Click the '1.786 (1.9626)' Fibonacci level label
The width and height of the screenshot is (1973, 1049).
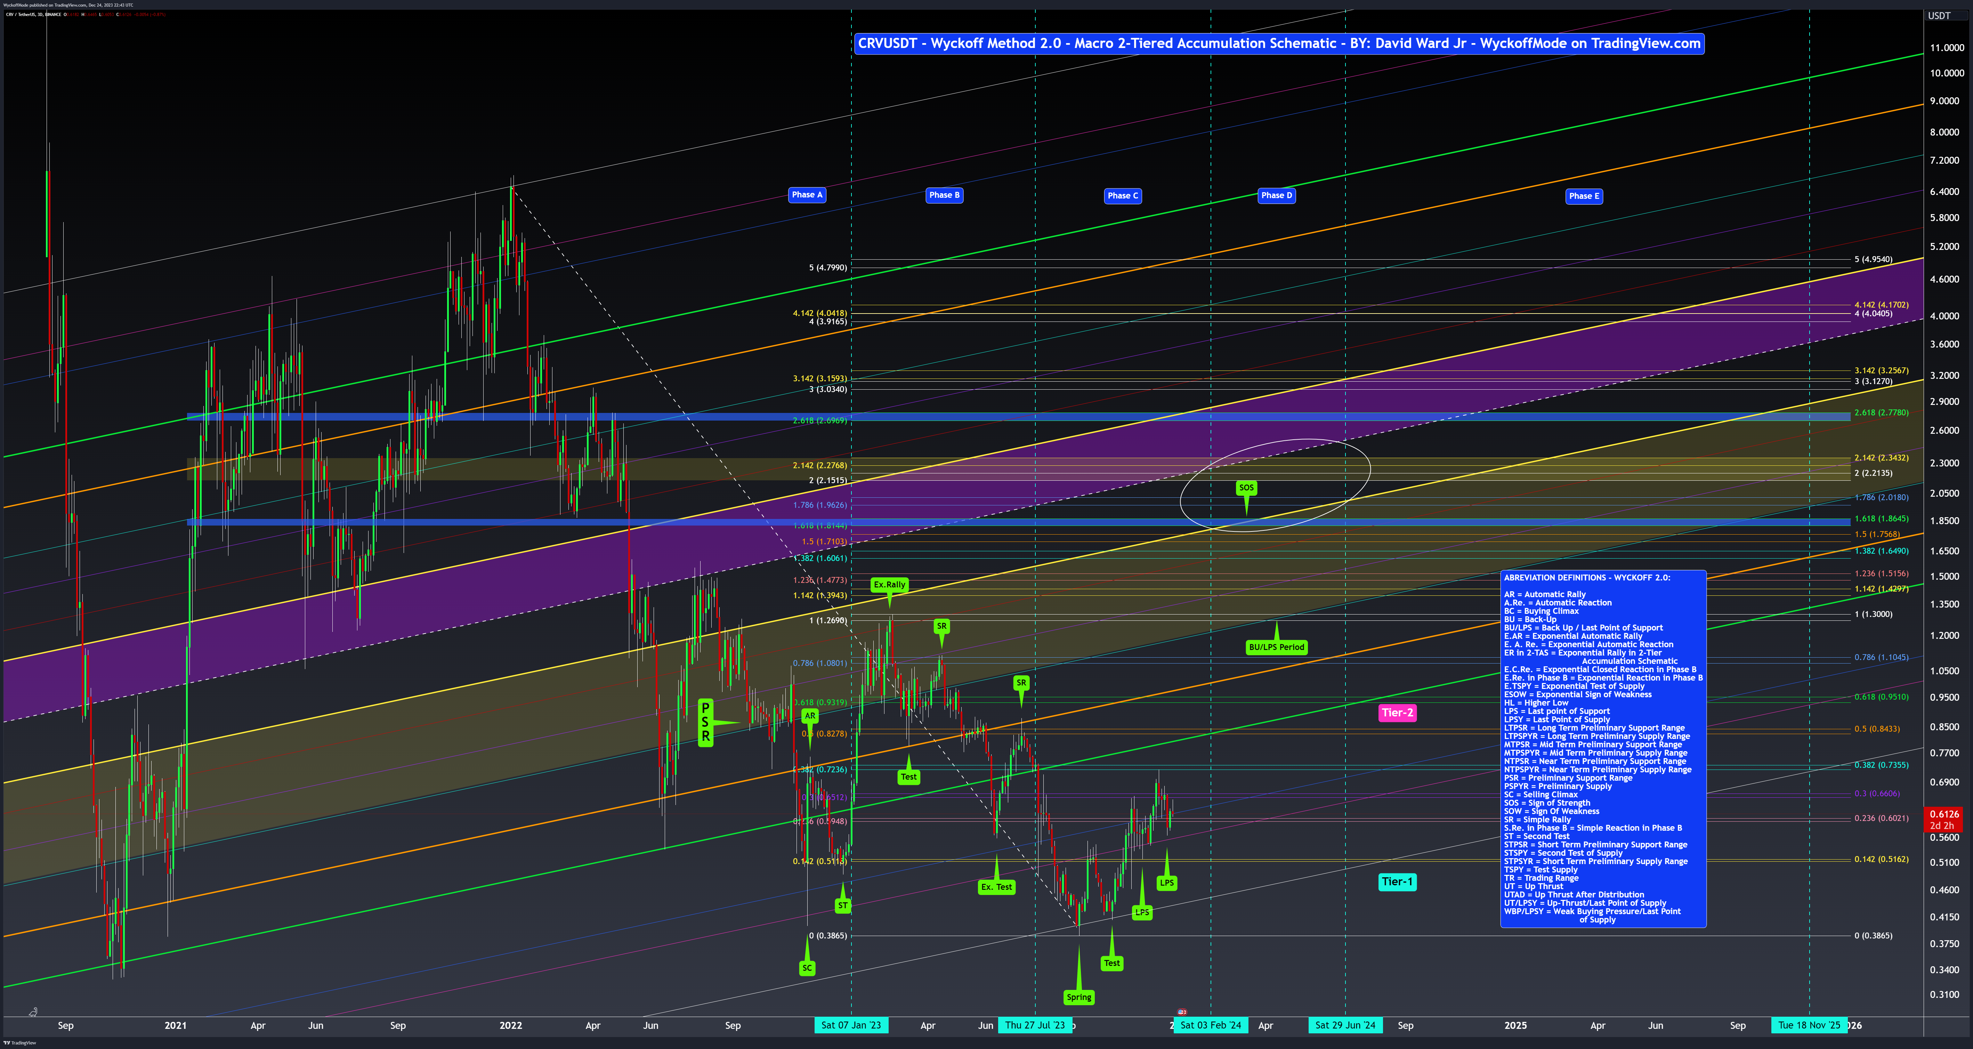tap(819, 505)
